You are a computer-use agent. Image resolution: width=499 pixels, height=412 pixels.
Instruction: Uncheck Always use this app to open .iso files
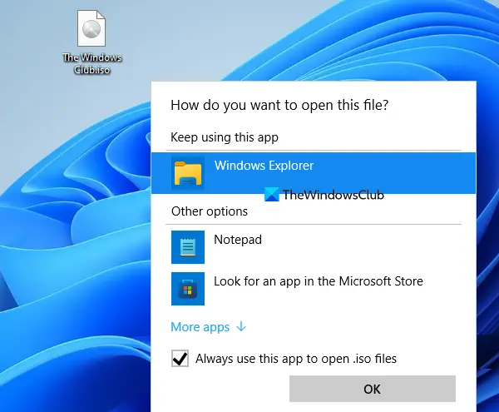click(180, 359)
